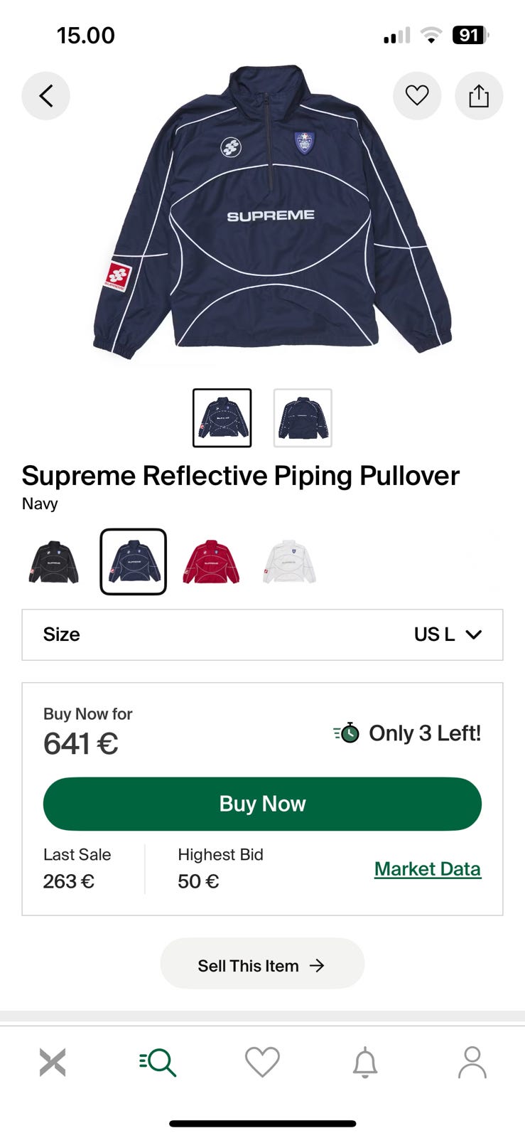Expand the Size US L dropdown
525x1138 pixels.
click(x=262, y=634)
